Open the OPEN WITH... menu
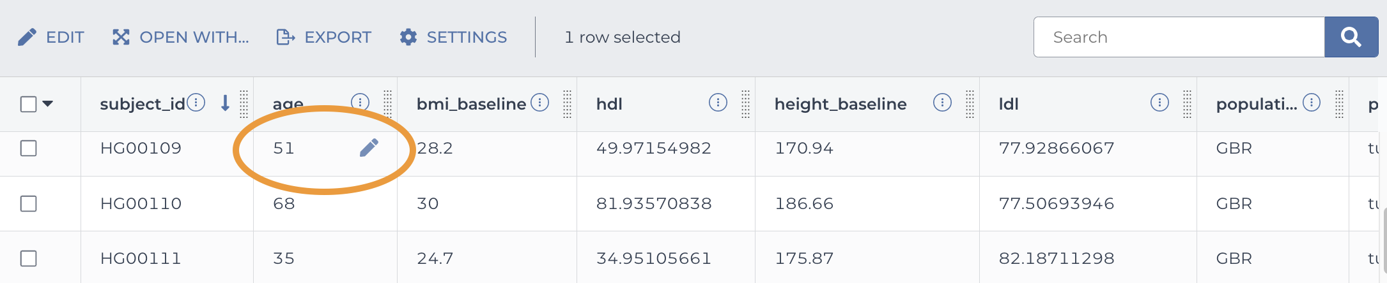The image size is (1387, 283). click(x=181, y=37)
